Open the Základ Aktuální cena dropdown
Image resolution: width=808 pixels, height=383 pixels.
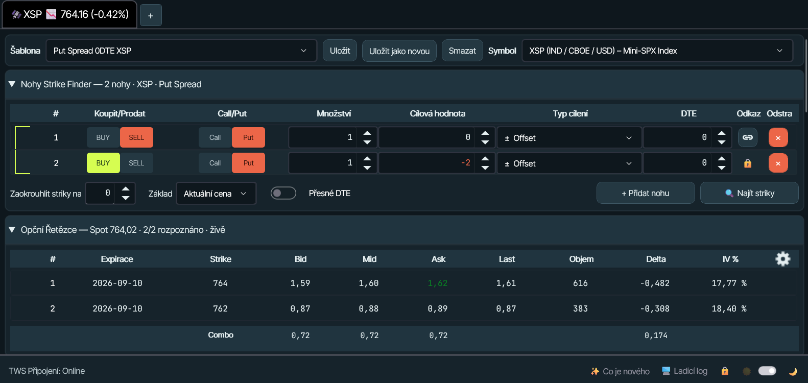pos(216,194)
